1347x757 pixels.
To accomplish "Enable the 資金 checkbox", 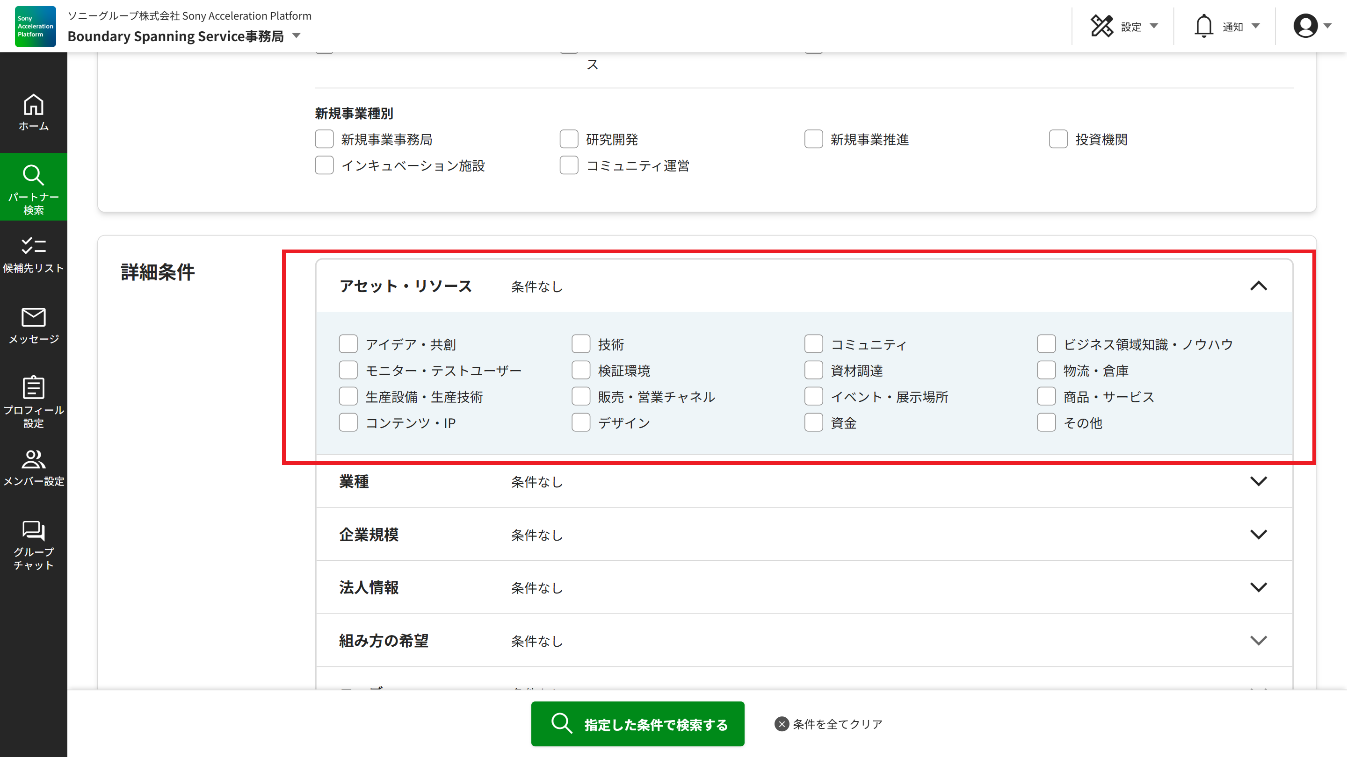I will (x=814, y=422).
